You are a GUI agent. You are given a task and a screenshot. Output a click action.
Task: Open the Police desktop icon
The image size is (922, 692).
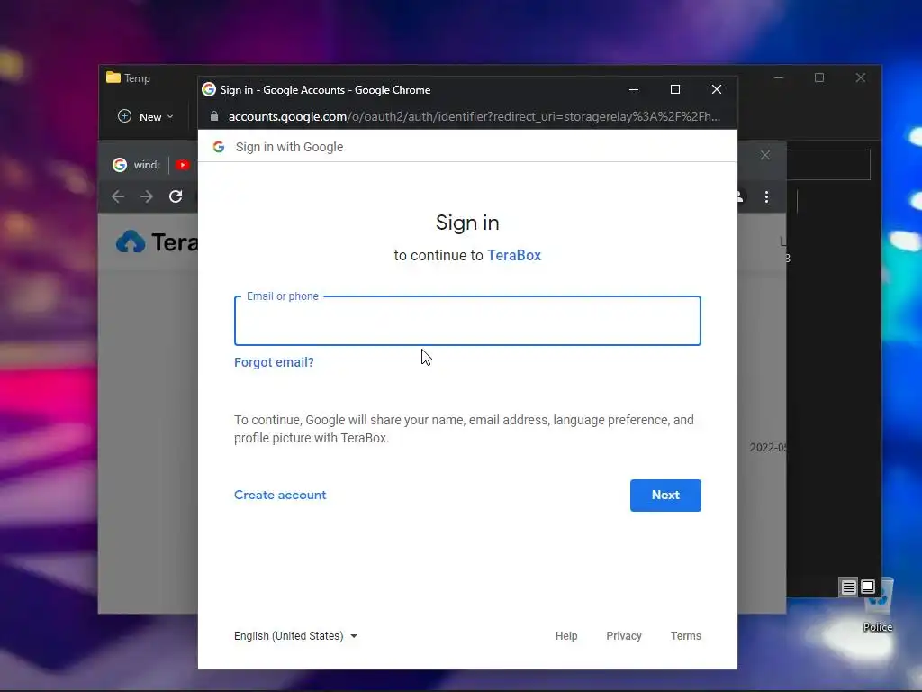[x=878, y=606]
